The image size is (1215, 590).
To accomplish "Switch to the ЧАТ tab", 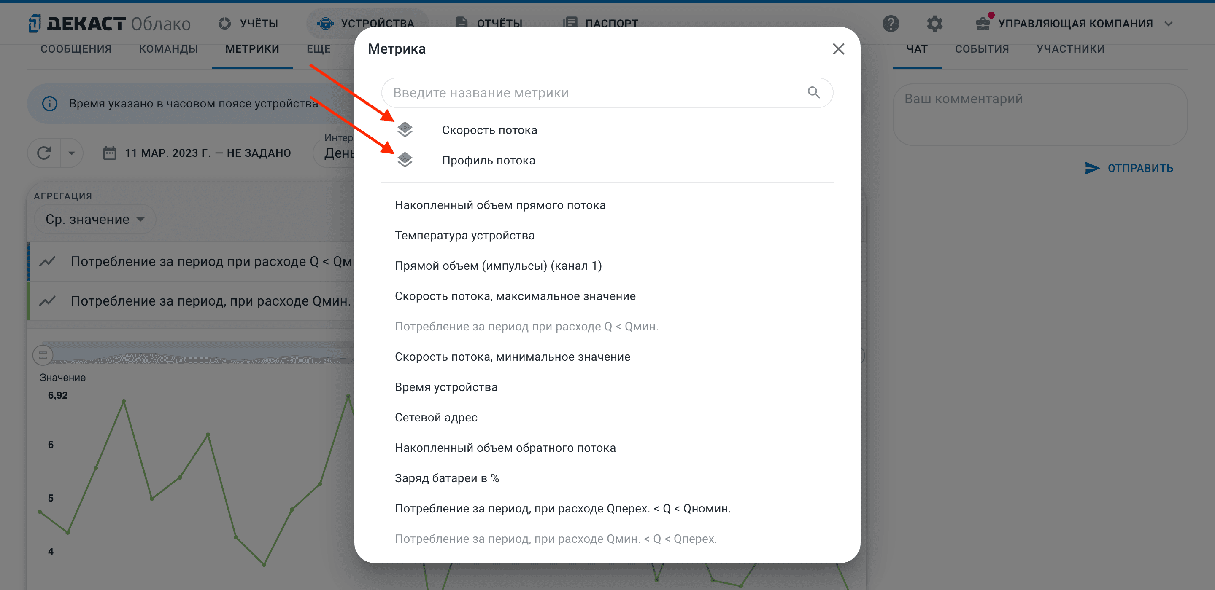I will click(917, 49).
